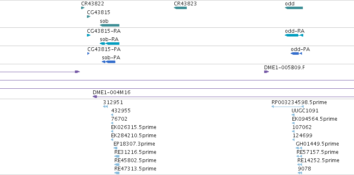
Task: Select the sob-RA transcript glyph
Action: tap(109, 44)
